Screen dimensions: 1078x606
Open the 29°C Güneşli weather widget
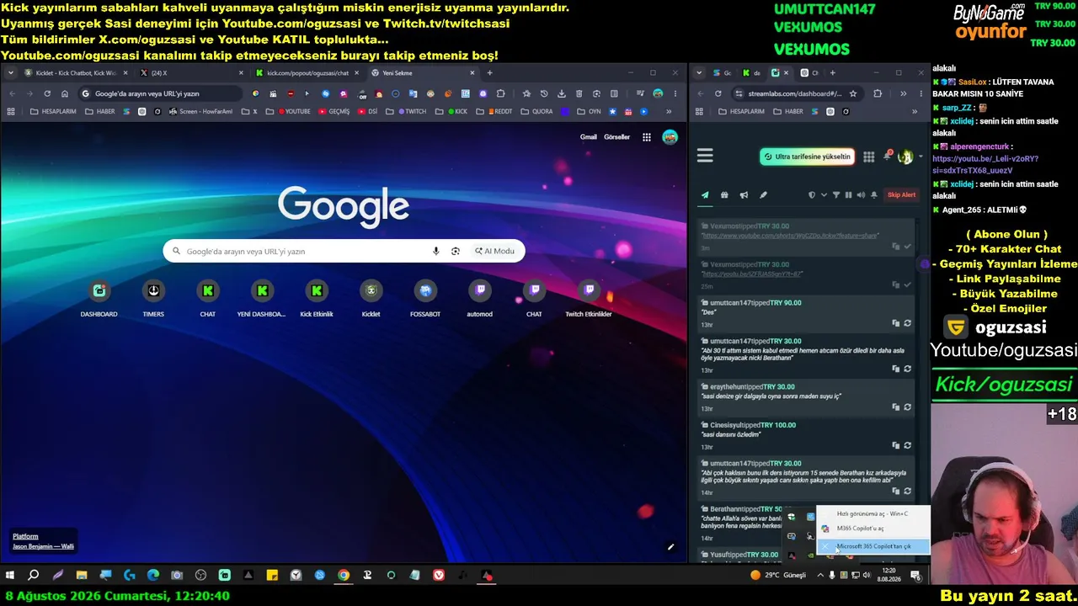click(x=777, y=576)
